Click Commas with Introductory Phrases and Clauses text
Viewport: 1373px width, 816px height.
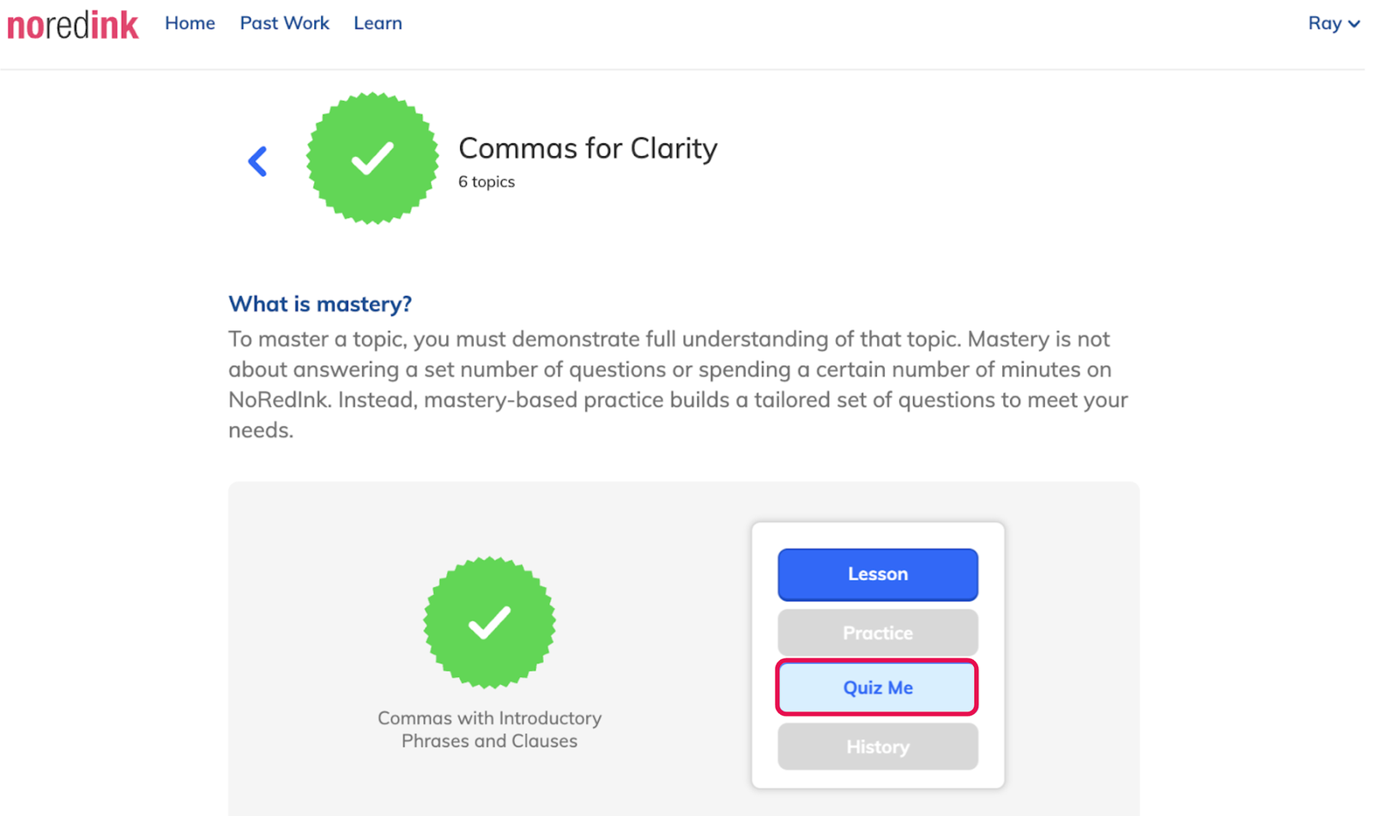(489, 729)
